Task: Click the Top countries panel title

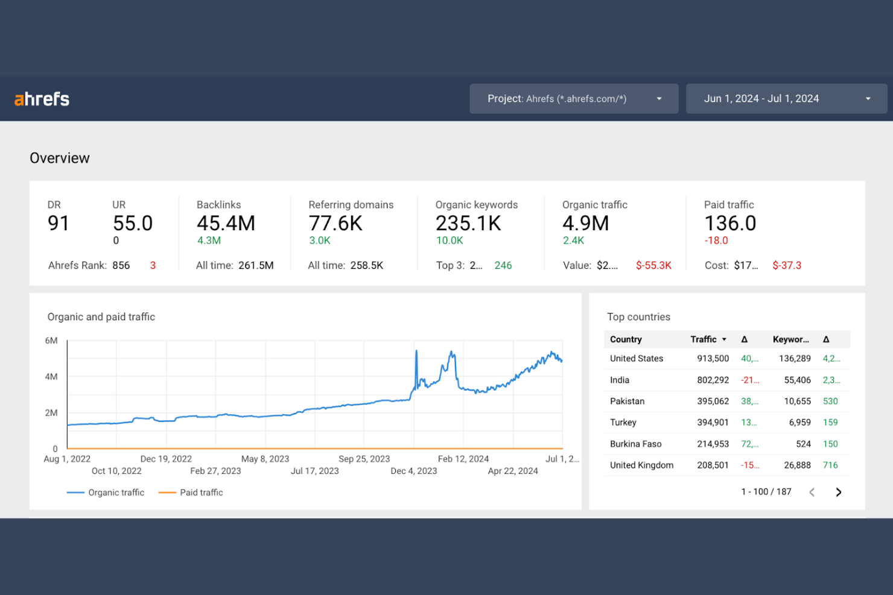Action: (x=638, y=316)
